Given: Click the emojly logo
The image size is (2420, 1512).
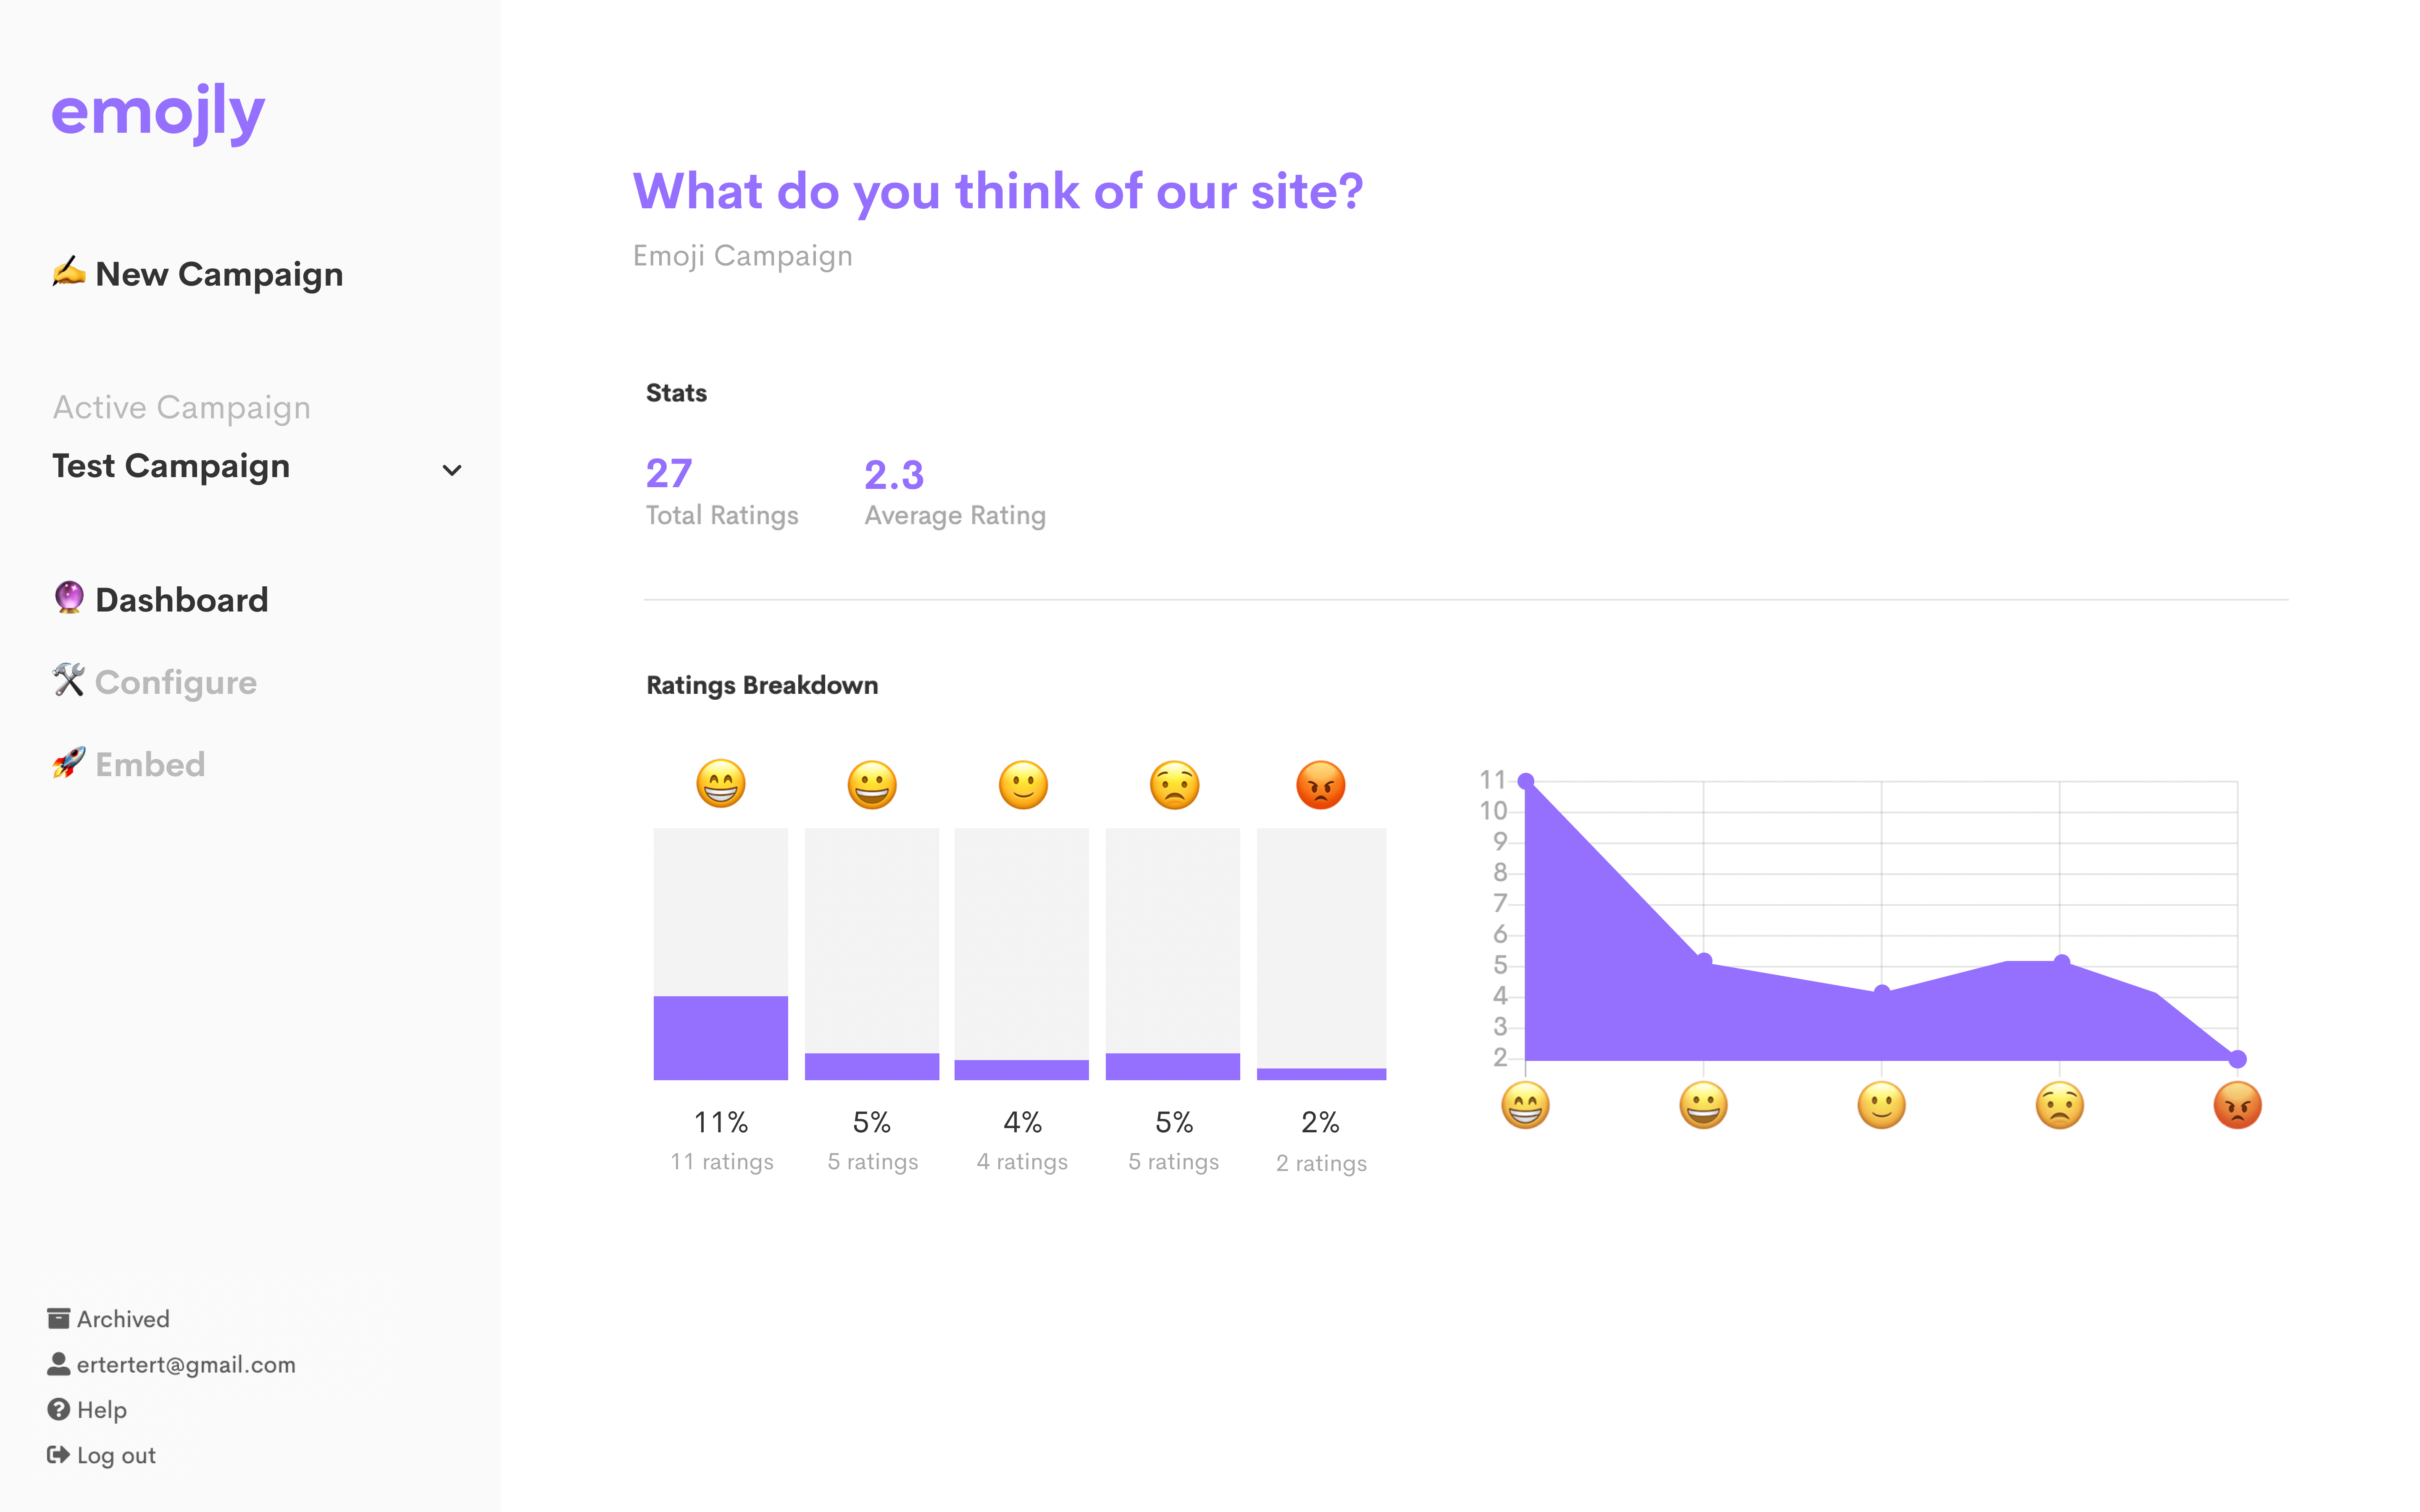Looking at the screenshot, I should pyautogui.click(x=158, y=112).
